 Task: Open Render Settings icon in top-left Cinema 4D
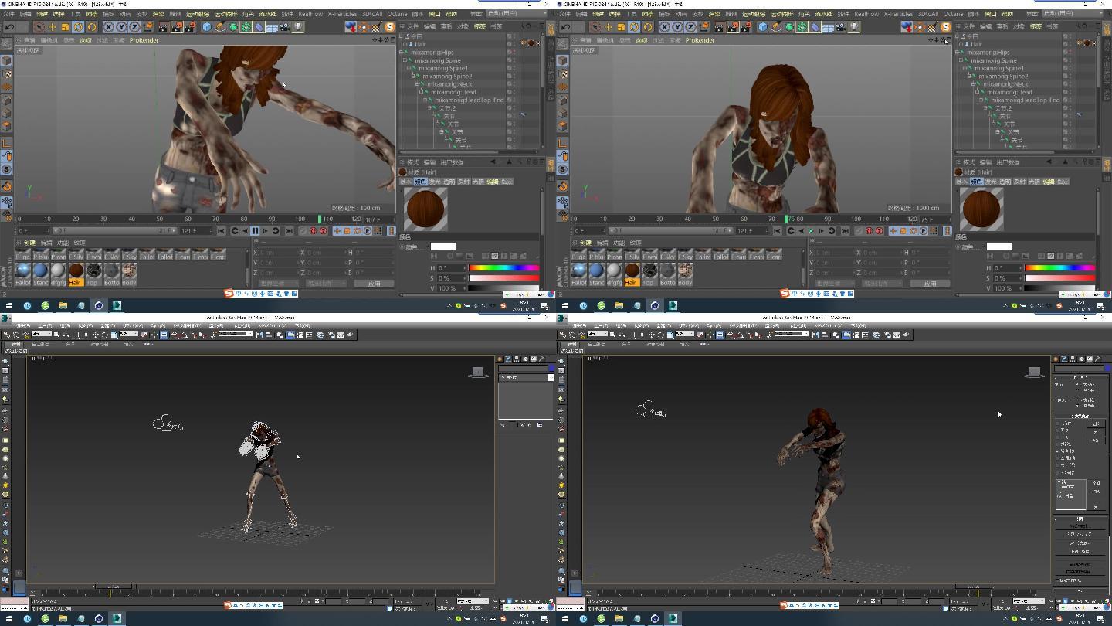coord(191,27)
